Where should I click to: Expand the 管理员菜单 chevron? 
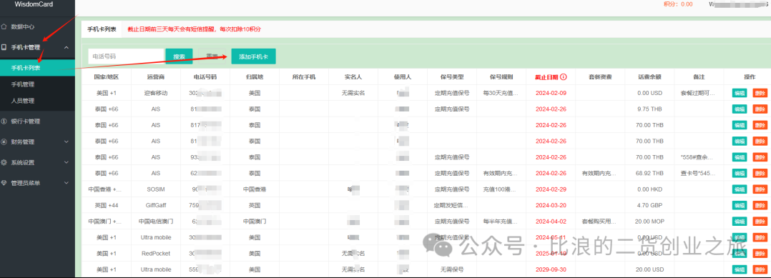tap(67, 183)
